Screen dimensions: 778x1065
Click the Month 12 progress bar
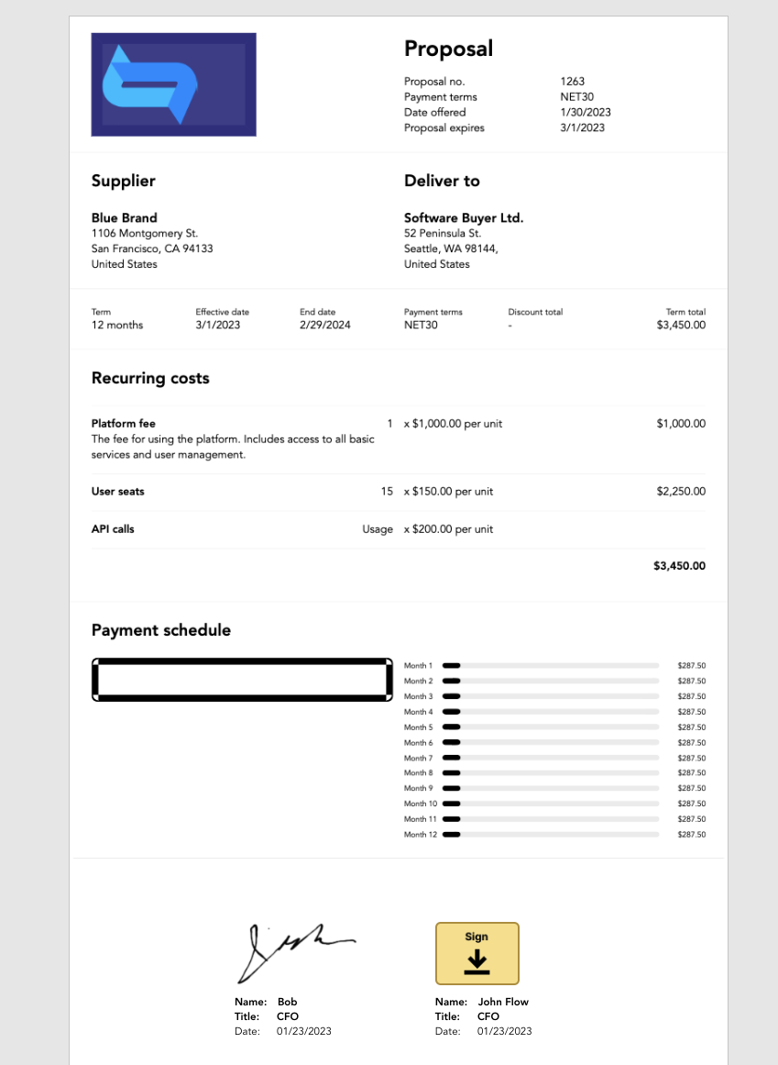pyautogui.click(x=550, y=834)
